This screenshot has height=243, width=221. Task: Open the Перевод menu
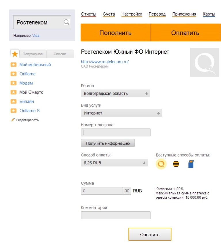pos(157,14)
